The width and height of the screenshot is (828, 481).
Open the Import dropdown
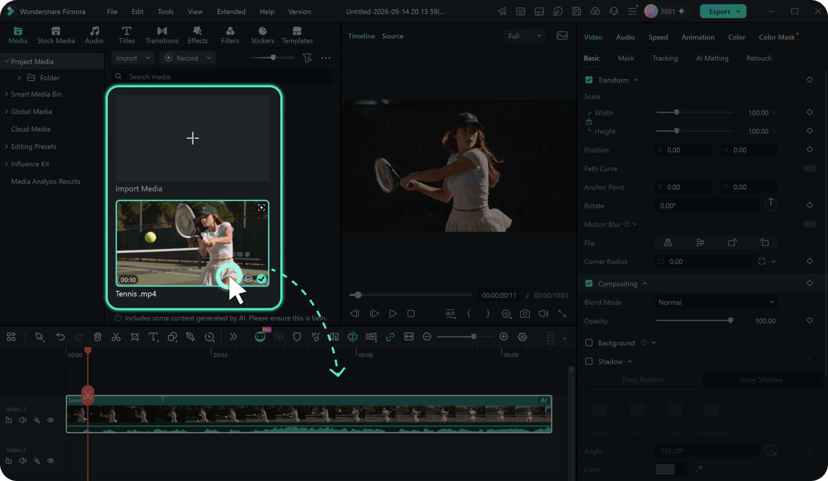[x=133, y=58]
